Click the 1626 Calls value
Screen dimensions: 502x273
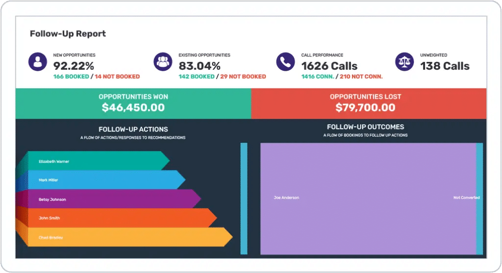click(329, 66)
